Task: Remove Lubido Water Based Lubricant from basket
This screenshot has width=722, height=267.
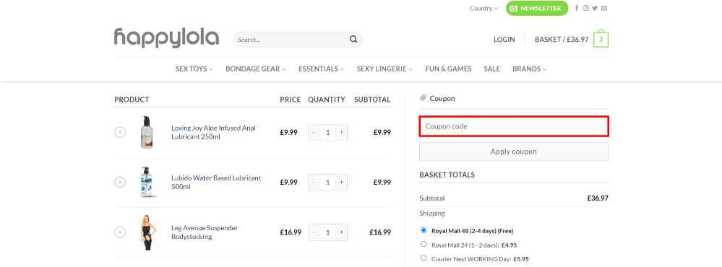Action: coord(120,183)
